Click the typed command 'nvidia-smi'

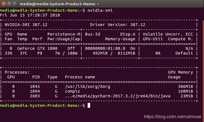pos(100,10)
